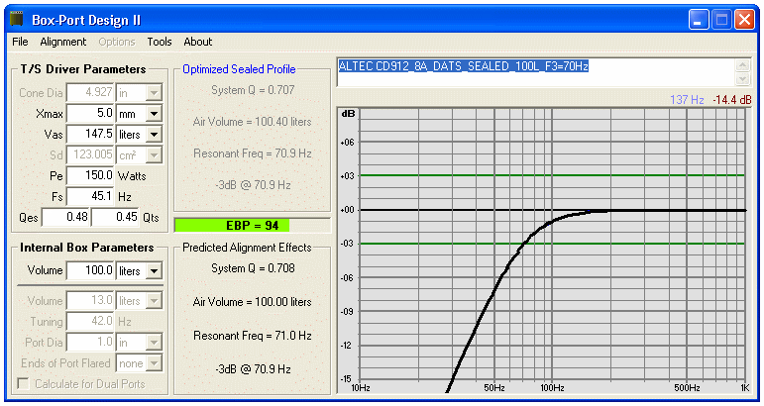Click the Qes value field
Viewport: 764px width, 406px height.
point(65,217)
